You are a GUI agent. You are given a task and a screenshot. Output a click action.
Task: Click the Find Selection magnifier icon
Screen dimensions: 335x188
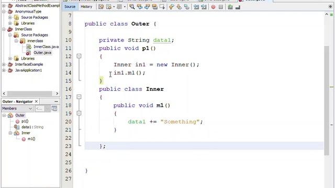132,7
